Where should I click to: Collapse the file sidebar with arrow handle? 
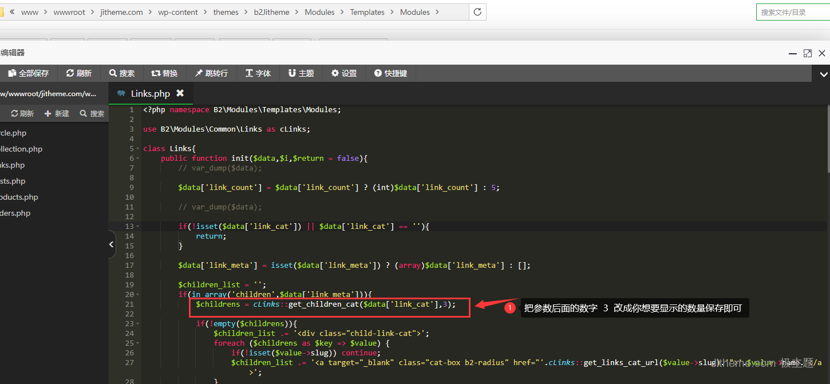(x=112, y=244)
